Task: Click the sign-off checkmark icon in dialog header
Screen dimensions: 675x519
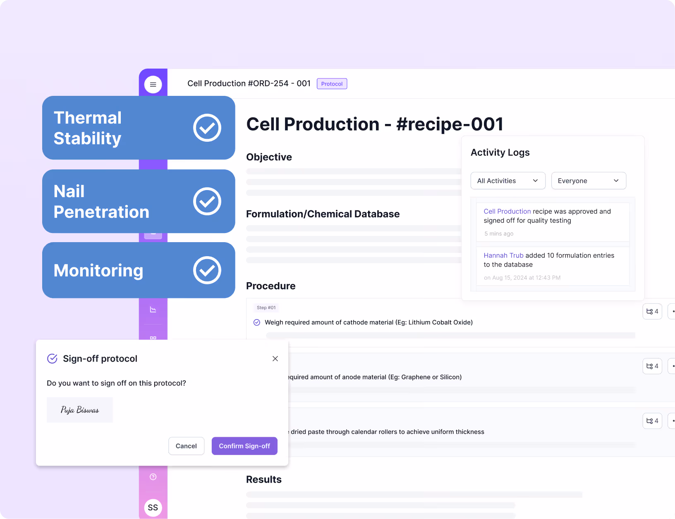Action: click(x=52, y=359)
